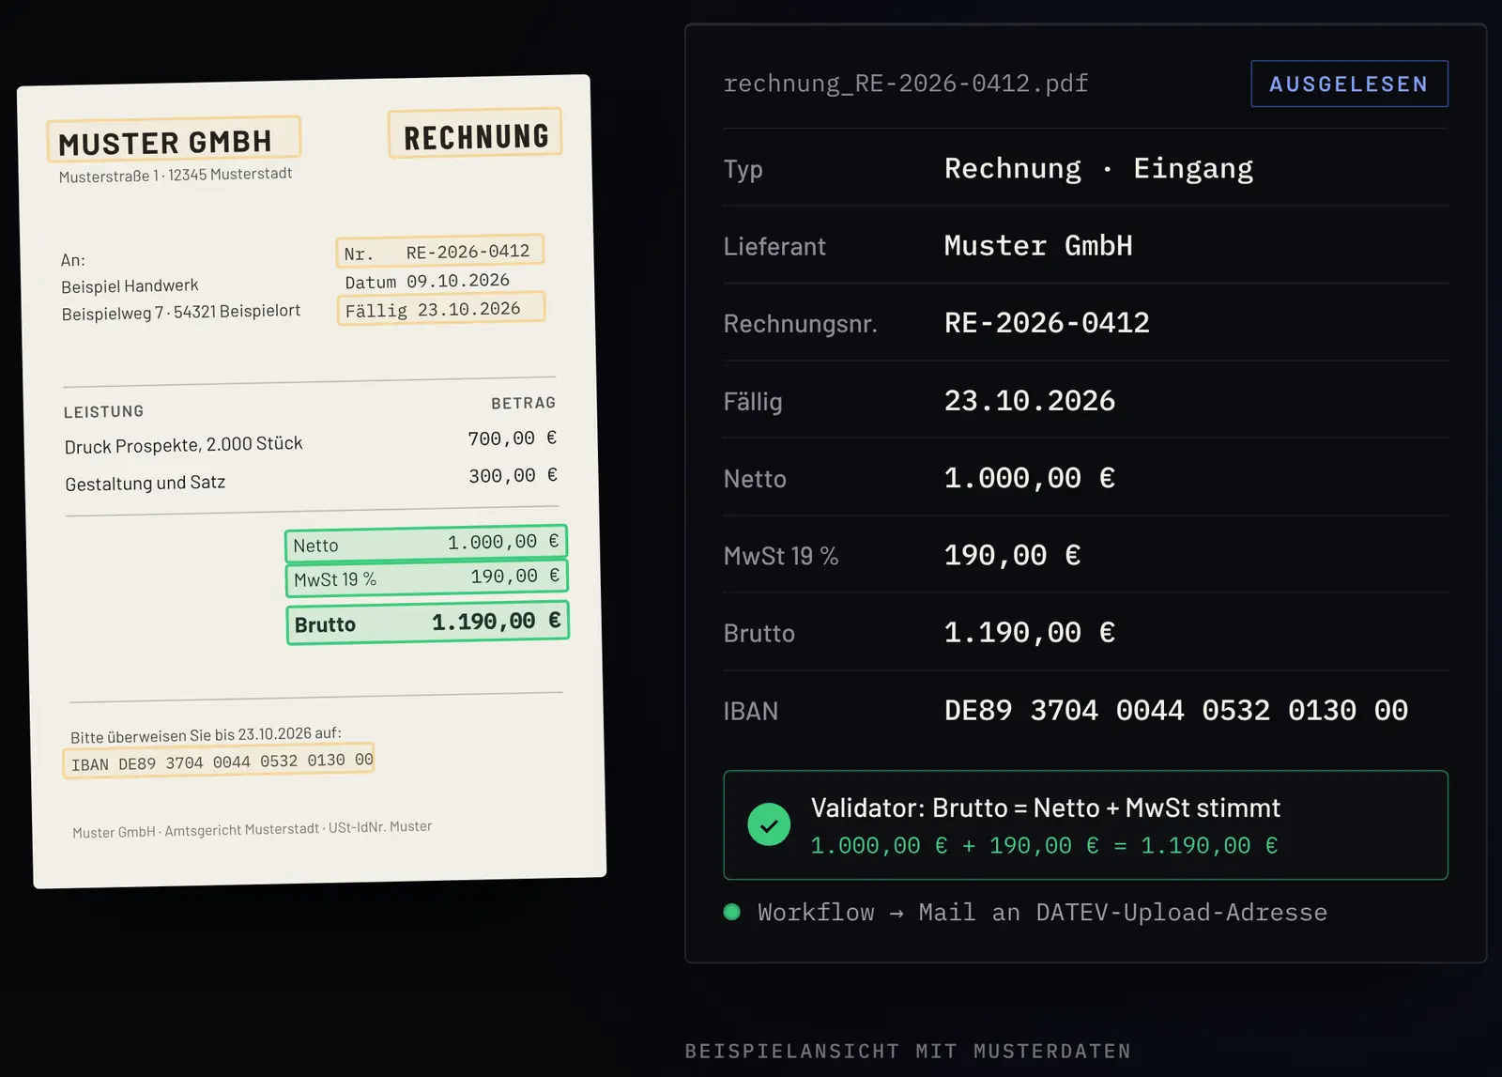Select the recipient address 'Beispielweg 7 · 54321 Beispielort'
Viewport: 1502px width, 1077px height.
[181, 312]
